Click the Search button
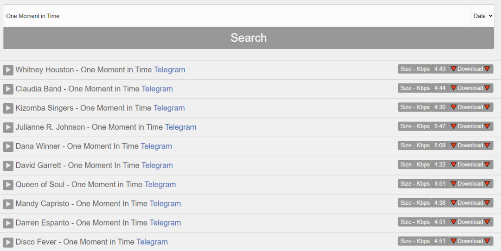Image resolution: width=501 pixels, height=251 pixels. pyautogui.click(x=249, y=38)
